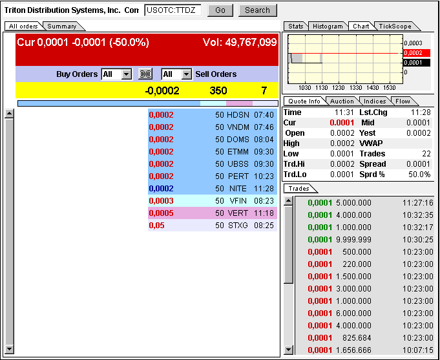
Task: Switch to the Auction tab
Action: pos(342,101)
